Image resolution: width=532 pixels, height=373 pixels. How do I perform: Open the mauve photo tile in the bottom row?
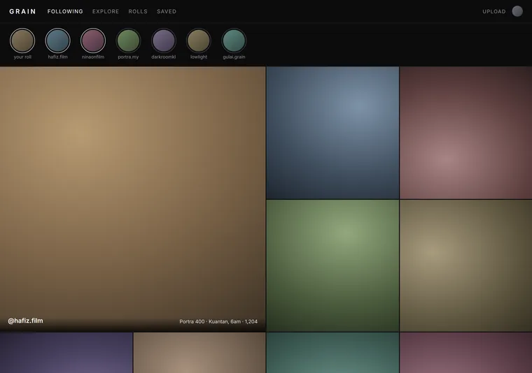click(465, 353)
